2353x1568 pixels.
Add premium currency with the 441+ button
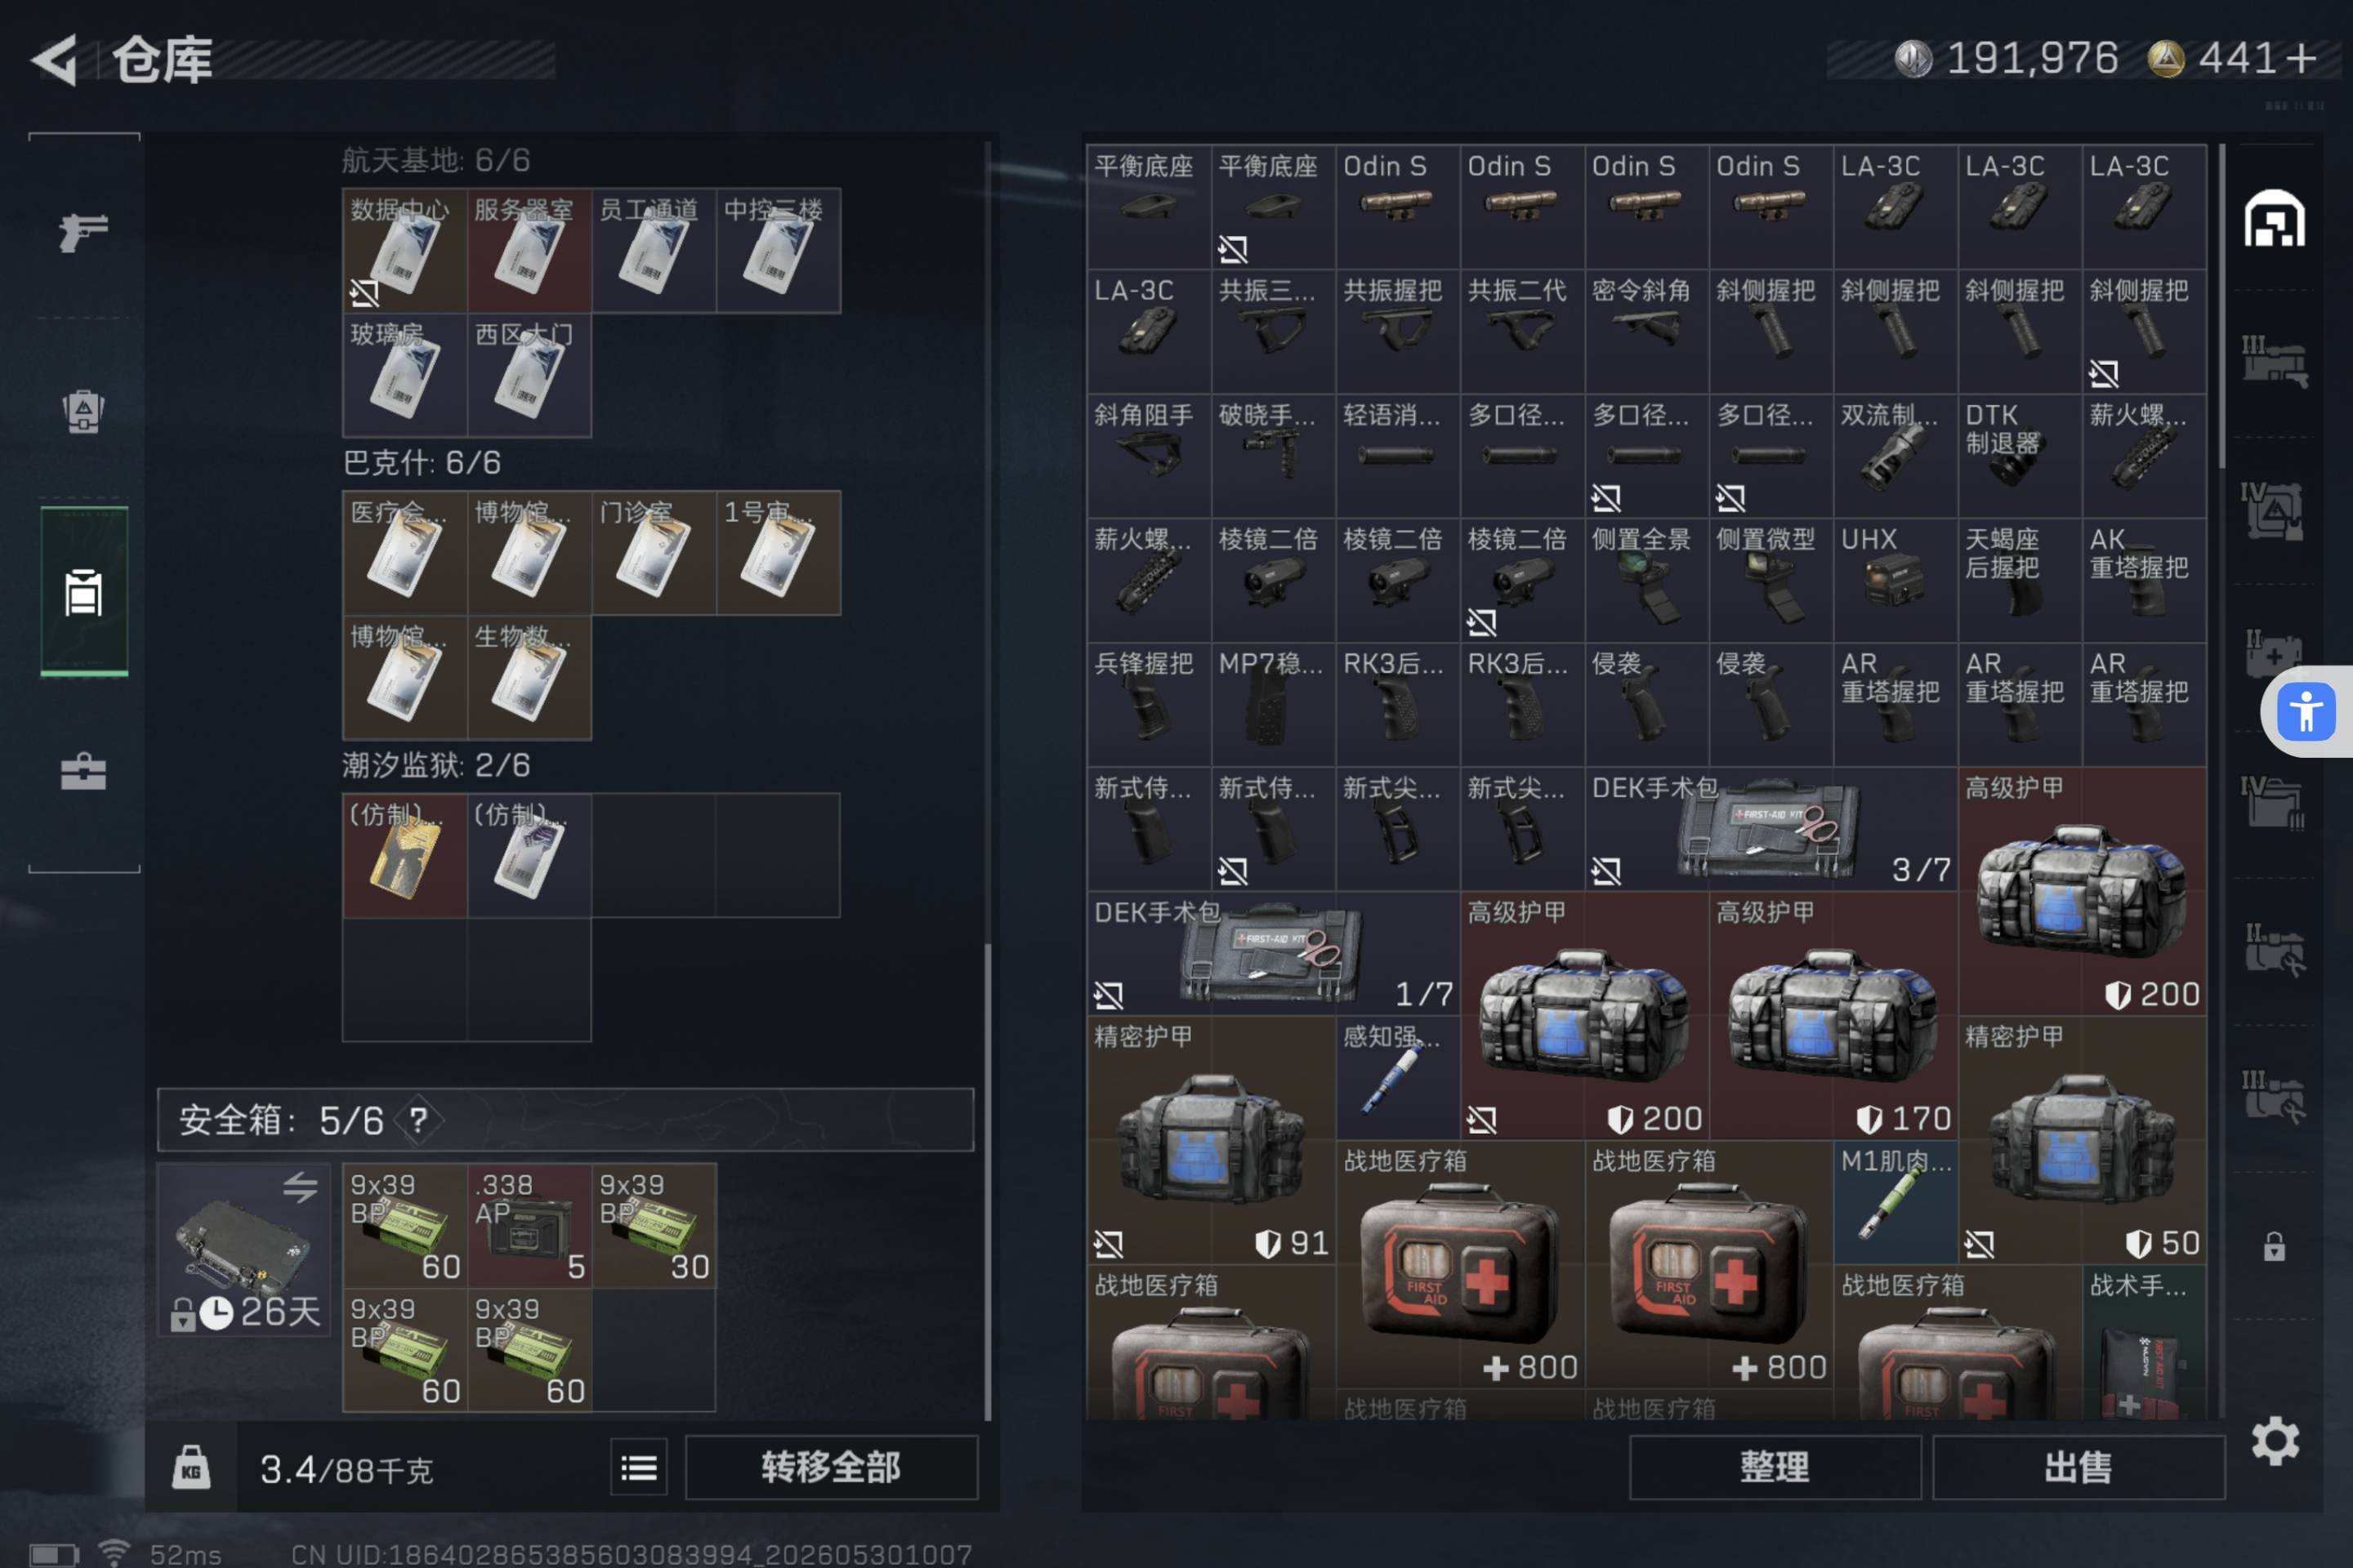(2232, 59)
